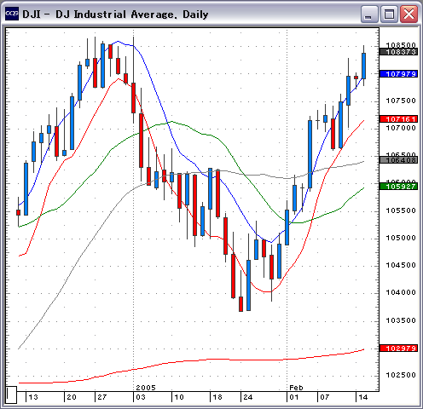The image size is (423, 409).
Task: Click the Feb month label on time axis
Action: coord(297,388)
